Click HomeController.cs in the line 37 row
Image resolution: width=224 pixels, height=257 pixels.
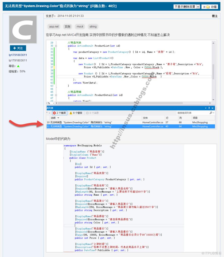(153, 122)
